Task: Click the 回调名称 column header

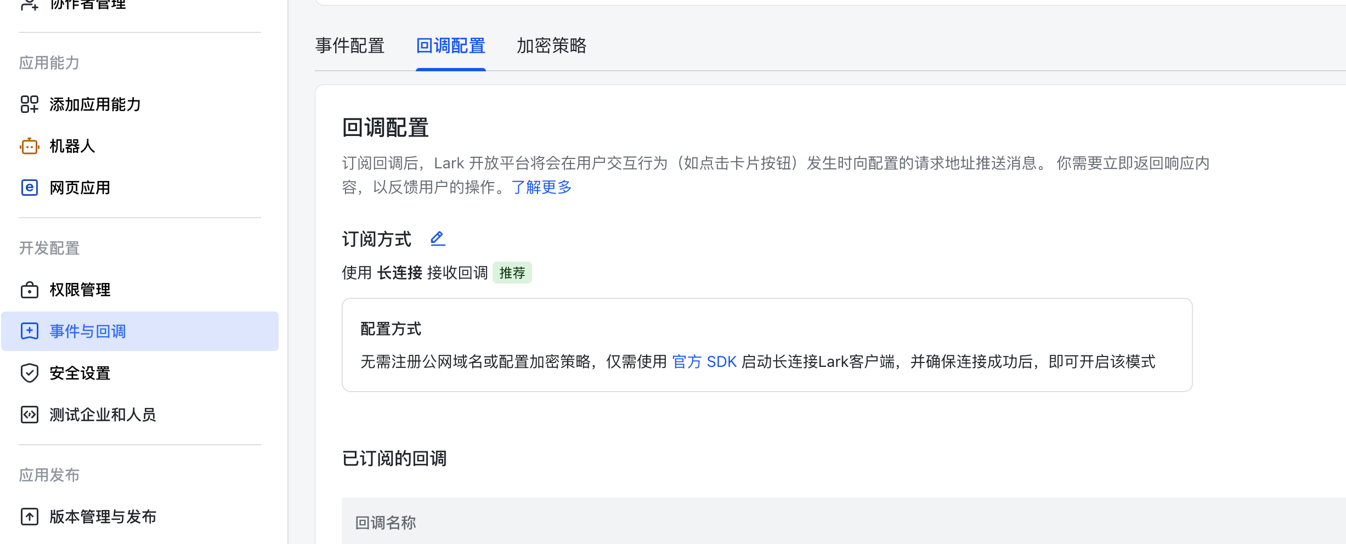Action: click(x=386, y=523)
